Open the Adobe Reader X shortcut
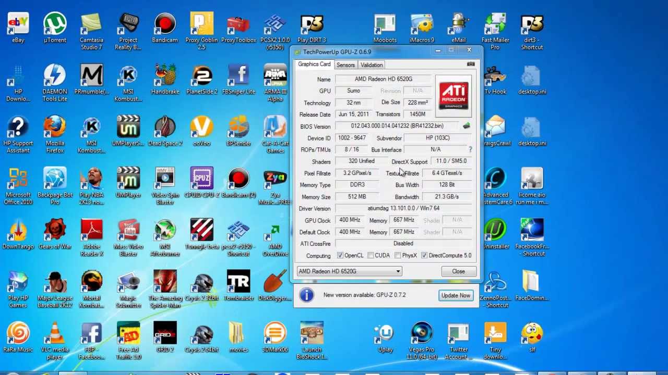 (x=91, y=237)
